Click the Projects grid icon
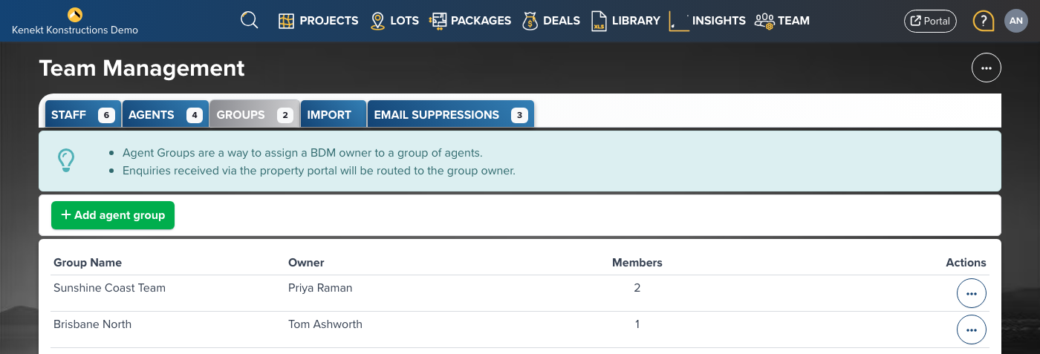 point(287,21)
